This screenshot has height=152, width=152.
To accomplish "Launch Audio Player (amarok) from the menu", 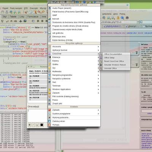I will point(74,8).
